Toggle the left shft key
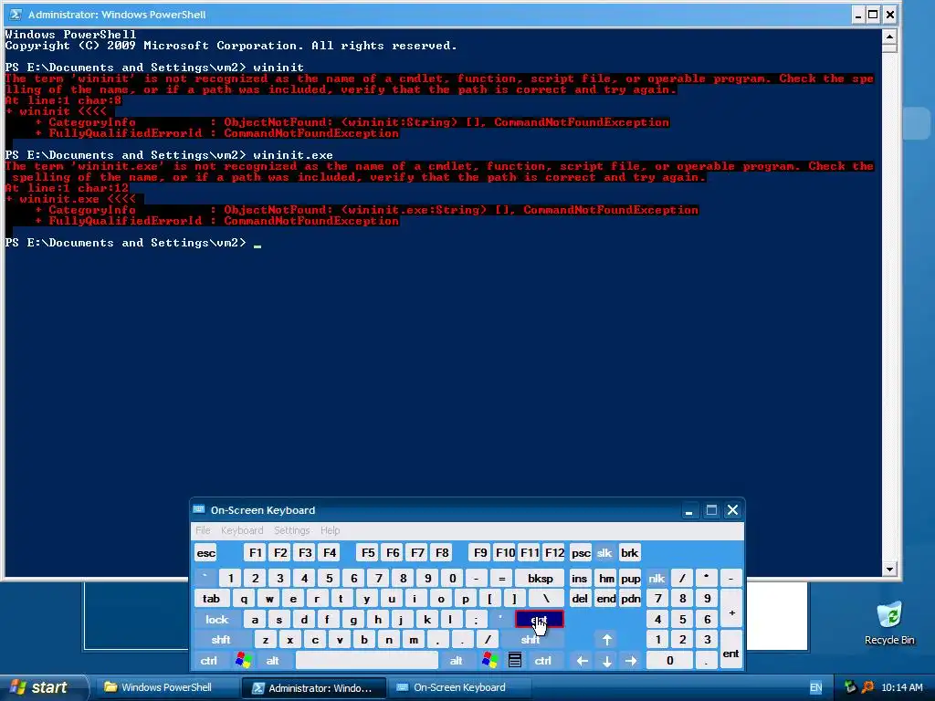 point(221,640)
